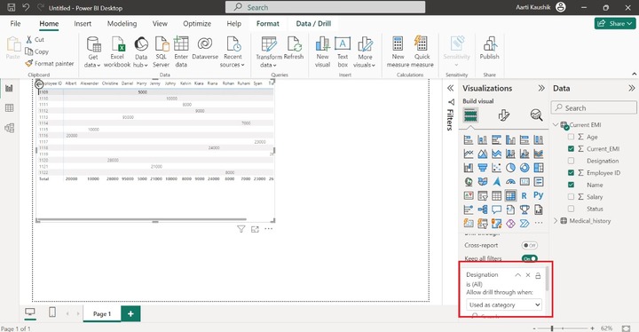Screen dimensions: 639x332
Task: Open the File menu
Action: (15, 24)
